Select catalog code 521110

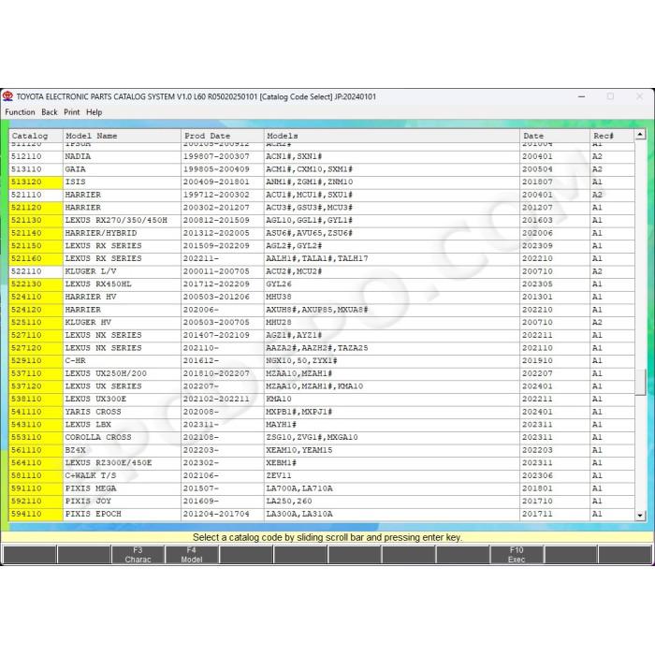[26, 195]
